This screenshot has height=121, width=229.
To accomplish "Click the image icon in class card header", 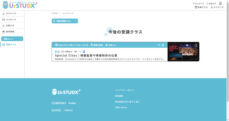I will point(163,45).
